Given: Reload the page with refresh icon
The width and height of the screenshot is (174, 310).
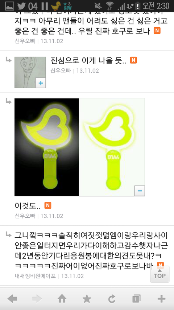Looking at the screenshot, I should click(112, 299).
